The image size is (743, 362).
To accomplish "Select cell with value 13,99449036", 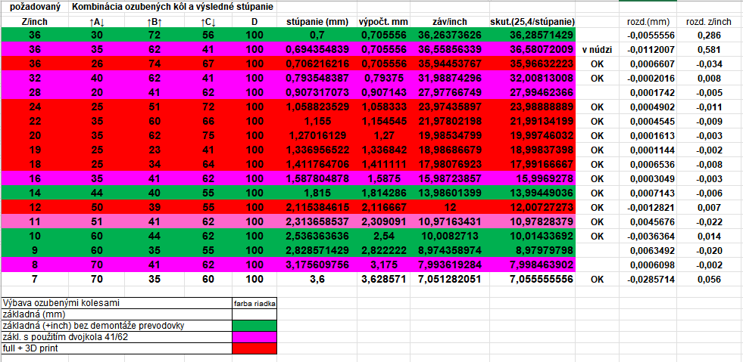I will pyautogui.click(x=532, y=193).
